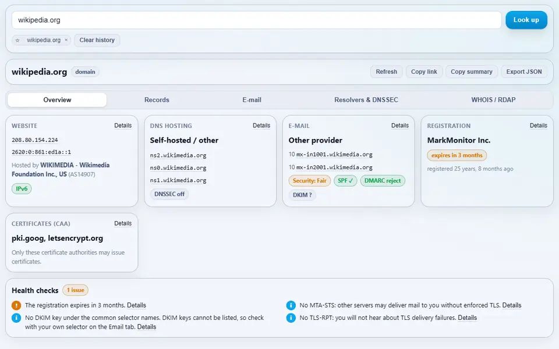Open Details link for the DKIM check

pyautogui.click(x=147, y=326)
